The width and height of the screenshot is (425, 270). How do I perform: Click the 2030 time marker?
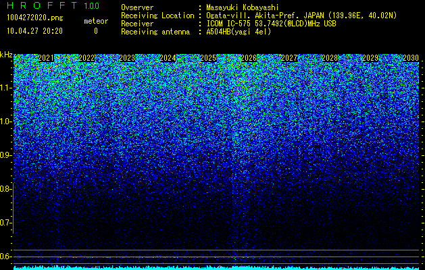point(411,58)
